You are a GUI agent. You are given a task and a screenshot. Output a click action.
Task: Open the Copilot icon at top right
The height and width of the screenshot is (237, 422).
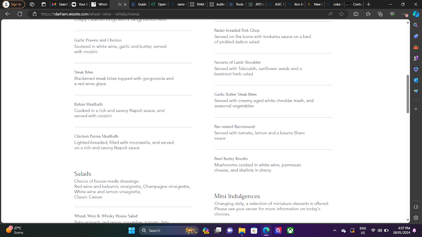point(416,14)
